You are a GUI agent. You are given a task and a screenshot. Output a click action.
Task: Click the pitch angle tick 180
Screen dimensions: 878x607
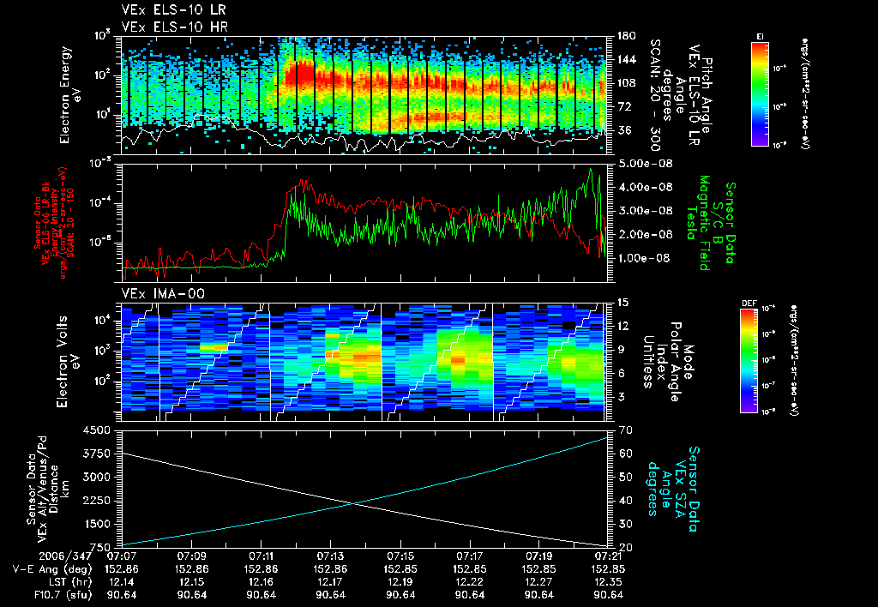(x=627, y=36)
